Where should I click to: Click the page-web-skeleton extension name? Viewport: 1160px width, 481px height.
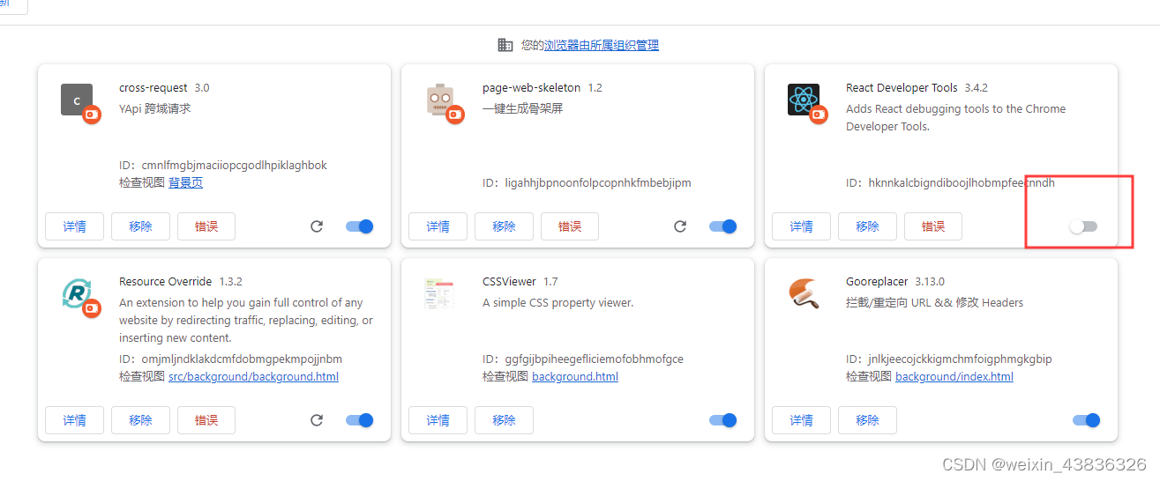click(x=532, y=87)
